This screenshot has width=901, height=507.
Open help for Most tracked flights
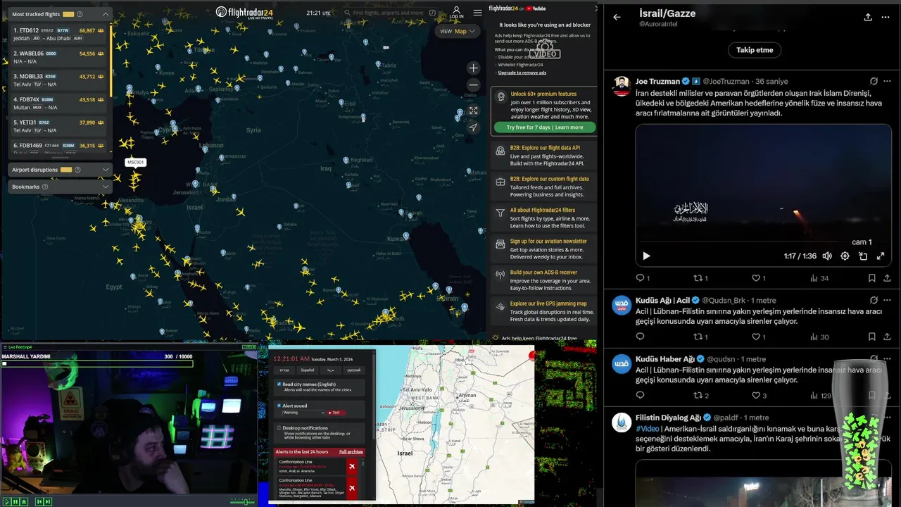[x=80, y=14]
